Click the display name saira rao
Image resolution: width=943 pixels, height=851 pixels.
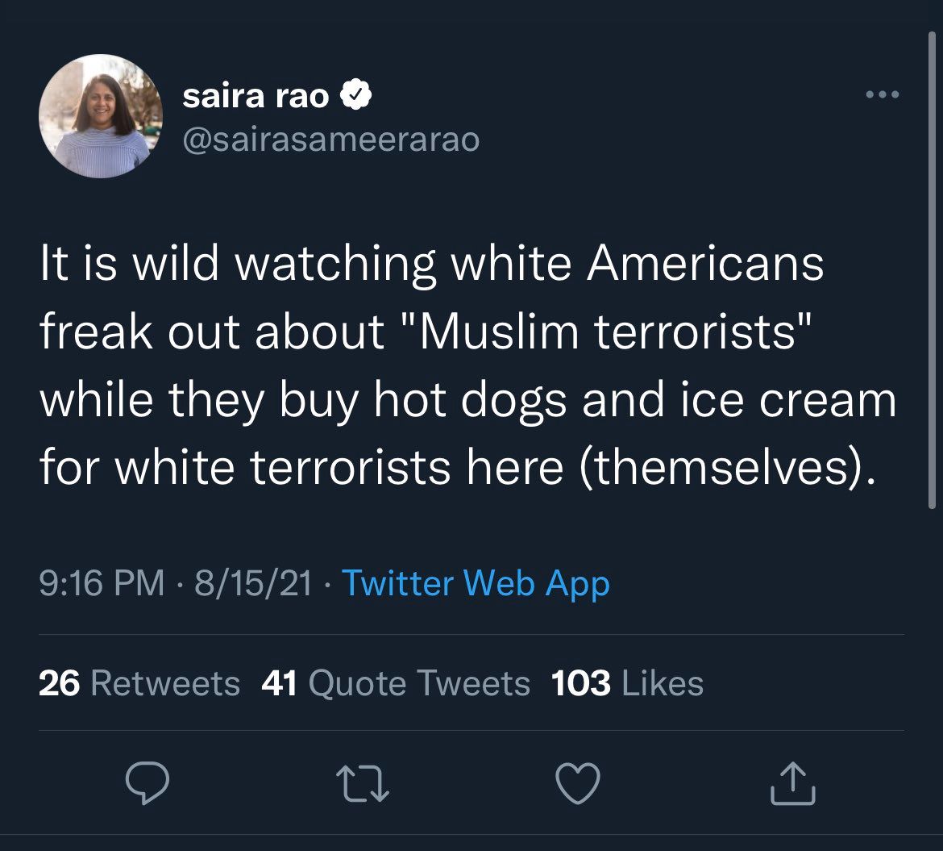click(x=255, y=97)
